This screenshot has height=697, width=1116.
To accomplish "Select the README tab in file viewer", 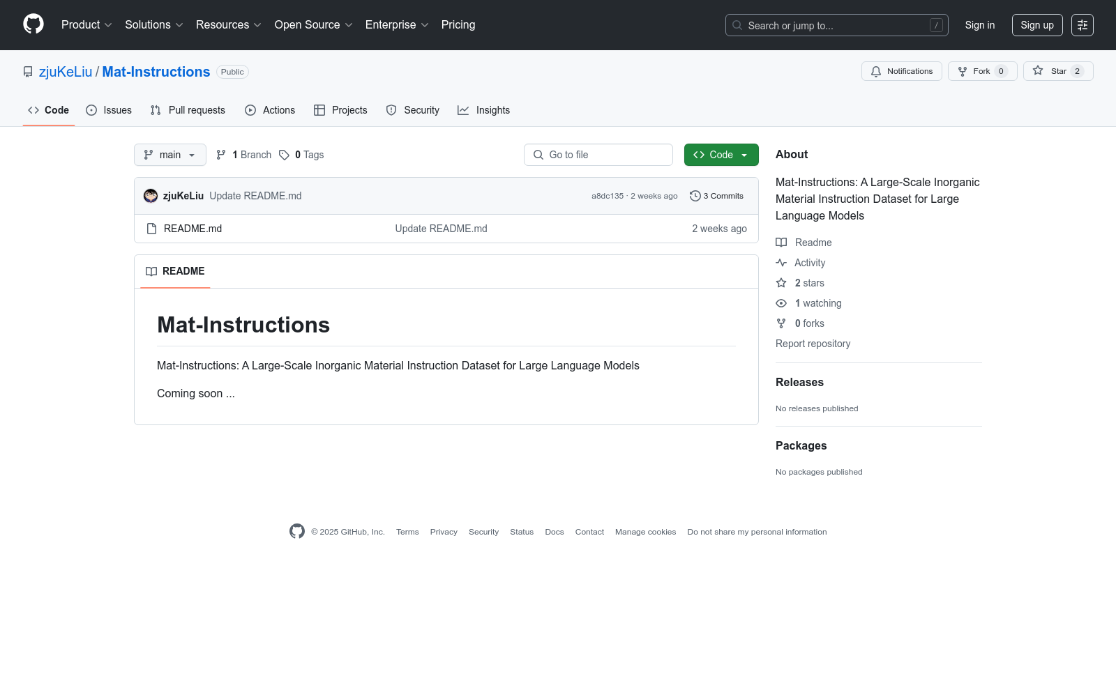I will (175, 271).
